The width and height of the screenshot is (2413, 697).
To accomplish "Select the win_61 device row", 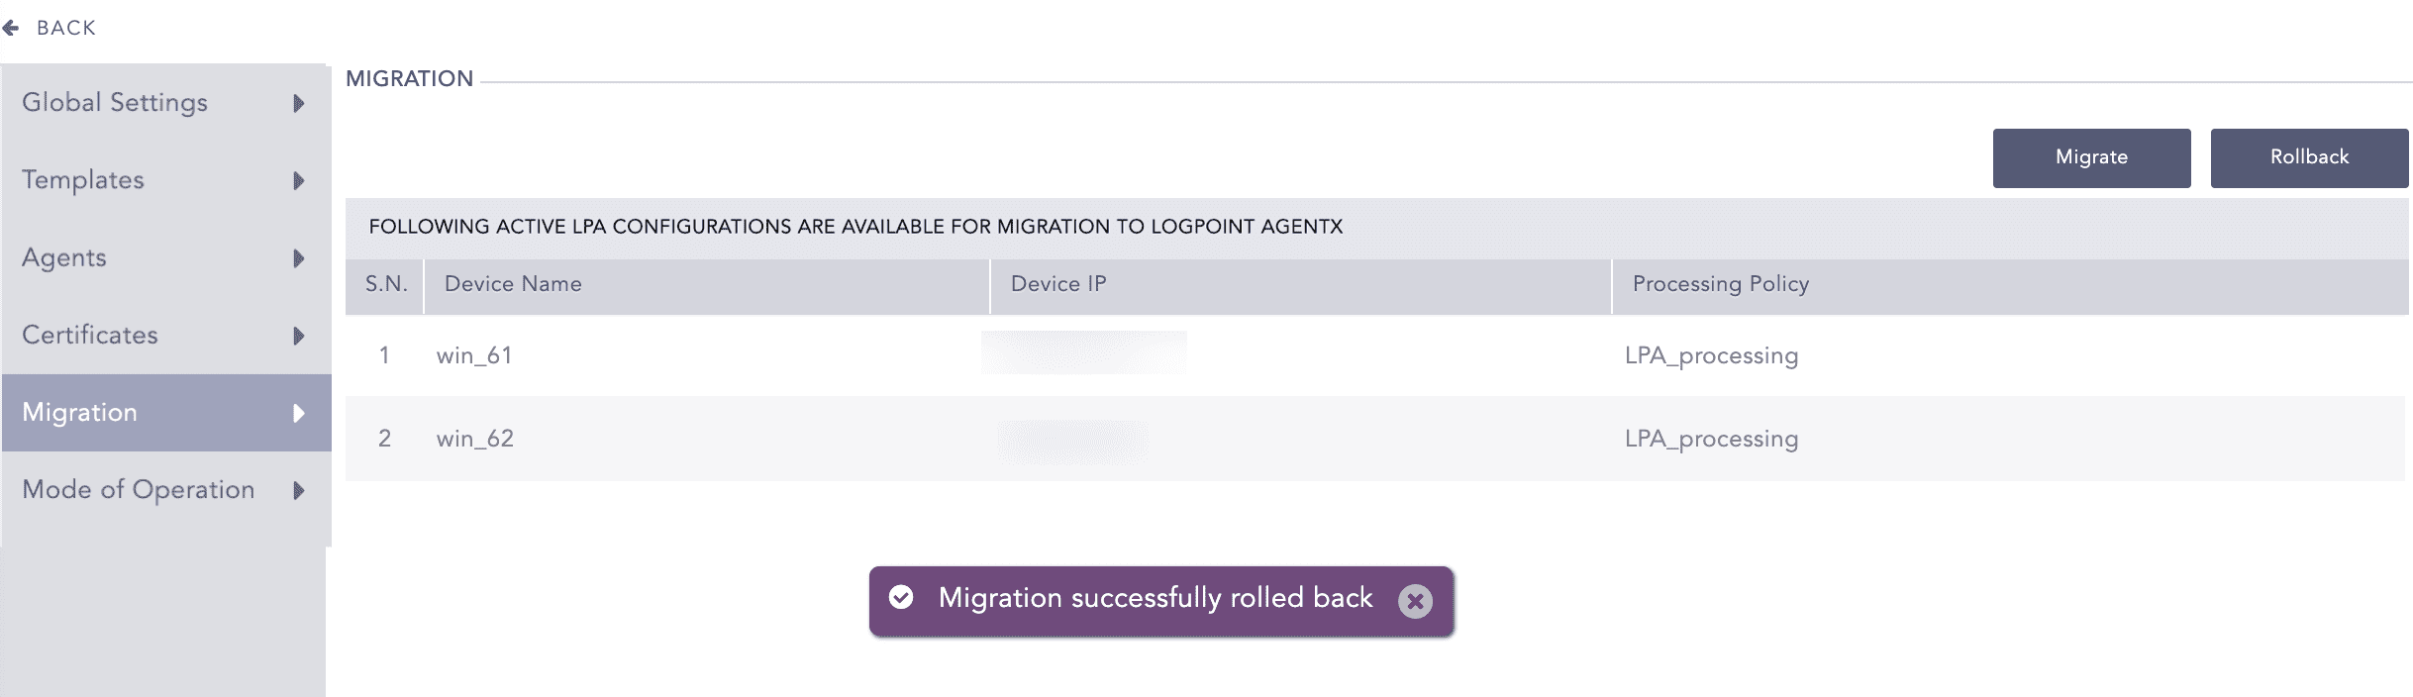I will tap(474, 355).
